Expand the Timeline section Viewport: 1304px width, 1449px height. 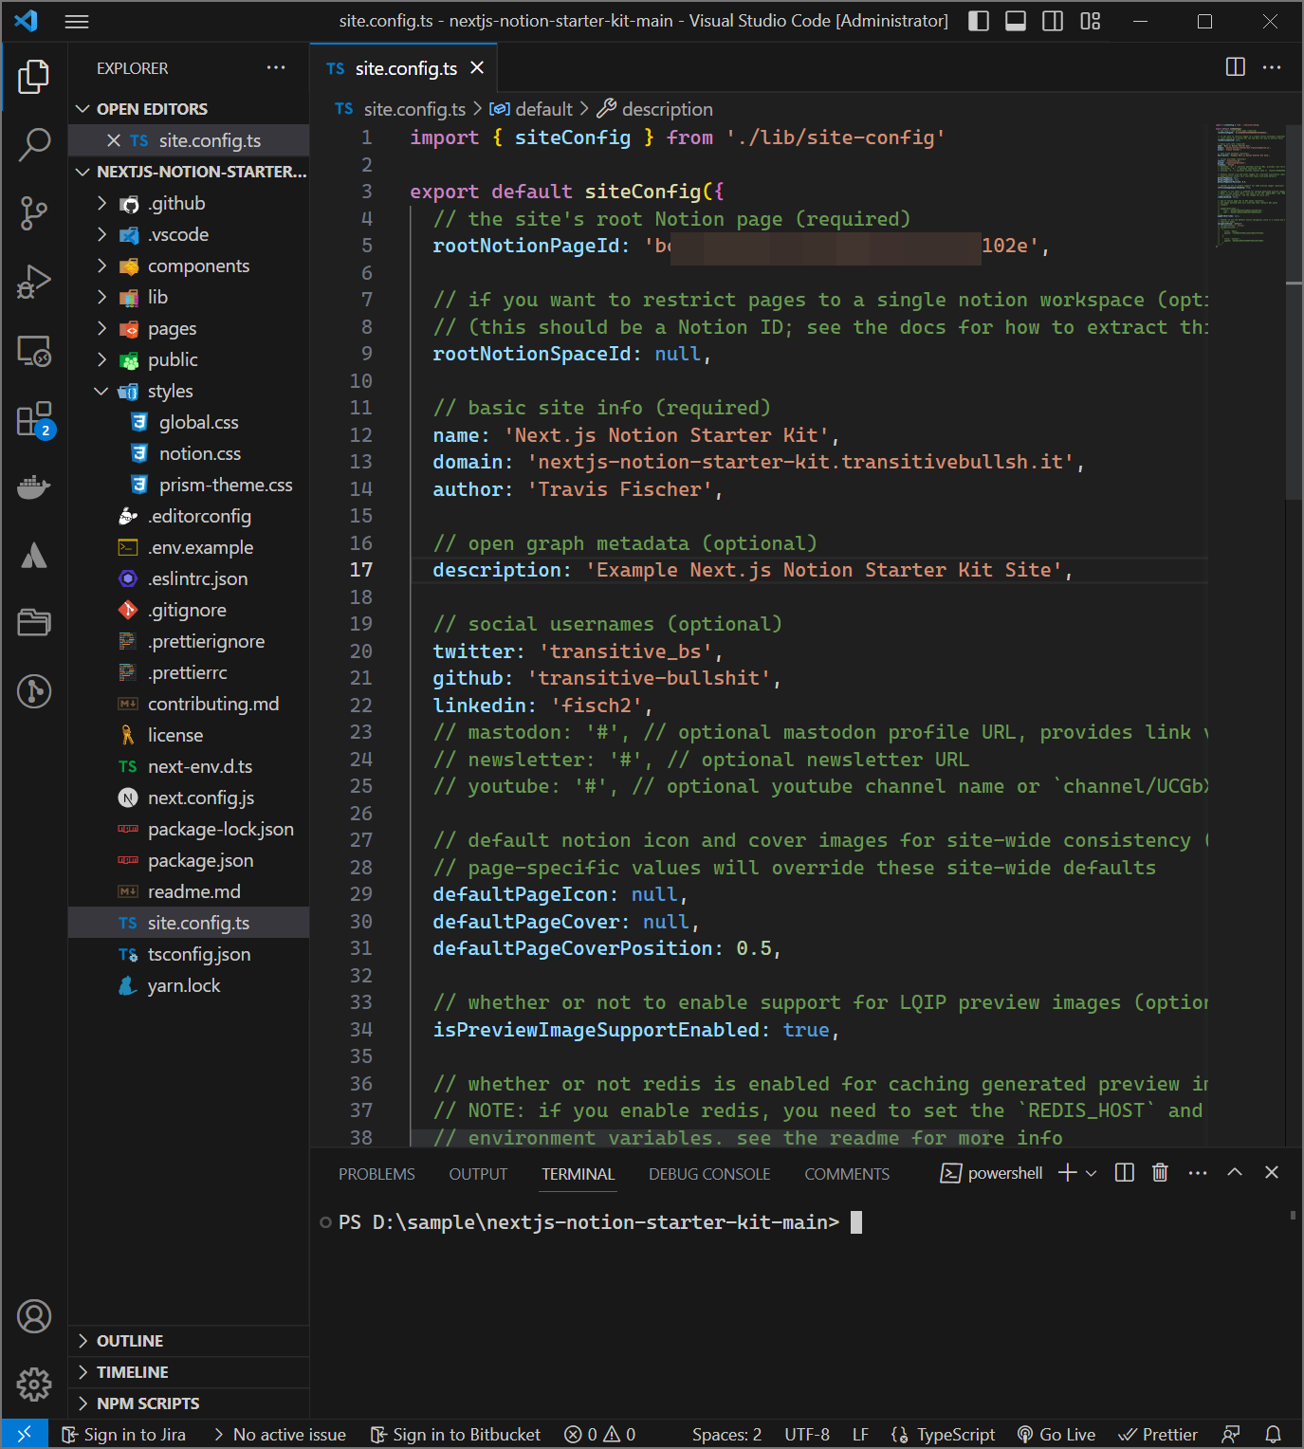click(189, 1372)
